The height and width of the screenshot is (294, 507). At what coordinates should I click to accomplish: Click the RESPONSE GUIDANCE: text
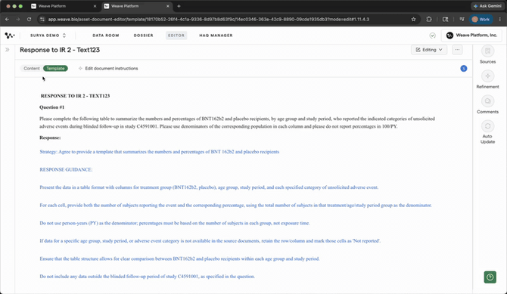coord(66,169)
